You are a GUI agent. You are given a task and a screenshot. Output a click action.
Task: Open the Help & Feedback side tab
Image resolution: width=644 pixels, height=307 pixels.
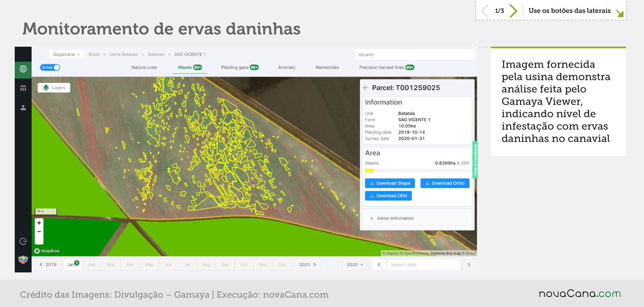point(475,160)
